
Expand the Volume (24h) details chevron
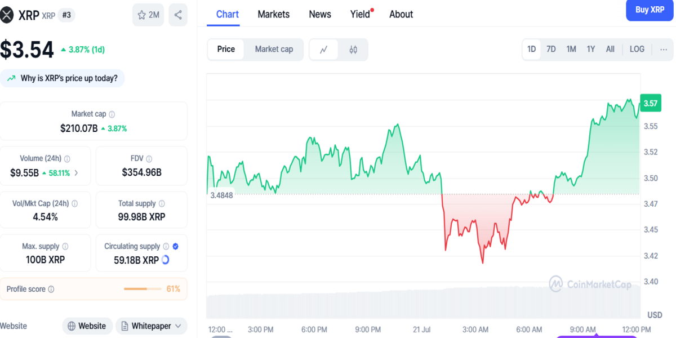pyautogui.click(x=77, y=173)
